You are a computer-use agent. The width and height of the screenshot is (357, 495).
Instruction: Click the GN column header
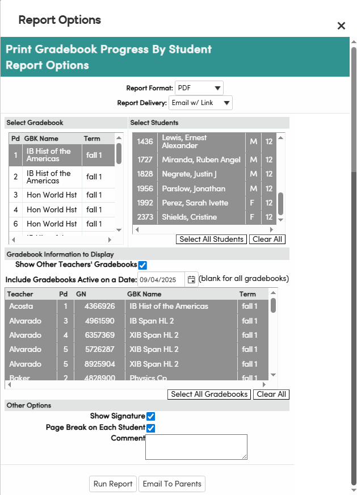[x=81, y=294]
